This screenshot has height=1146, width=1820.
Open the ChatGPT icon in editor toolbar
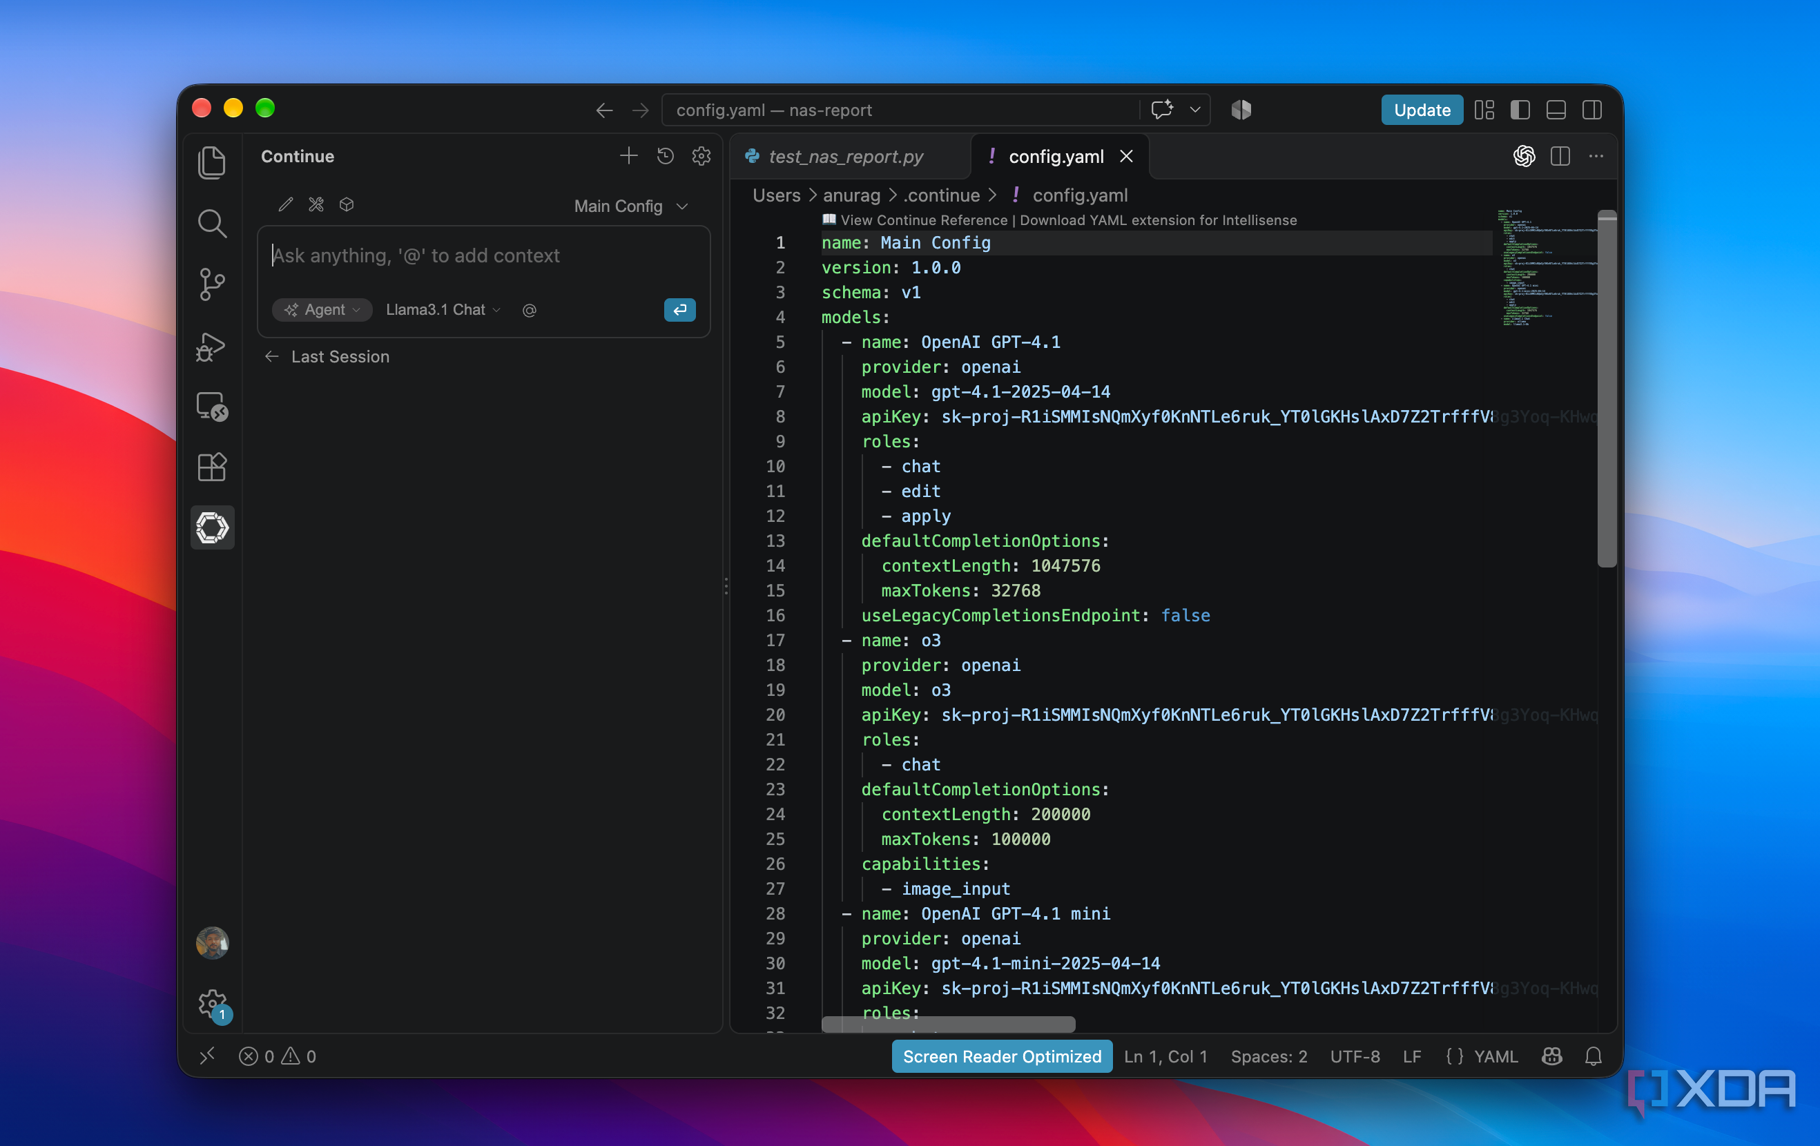coord(1524,156)
